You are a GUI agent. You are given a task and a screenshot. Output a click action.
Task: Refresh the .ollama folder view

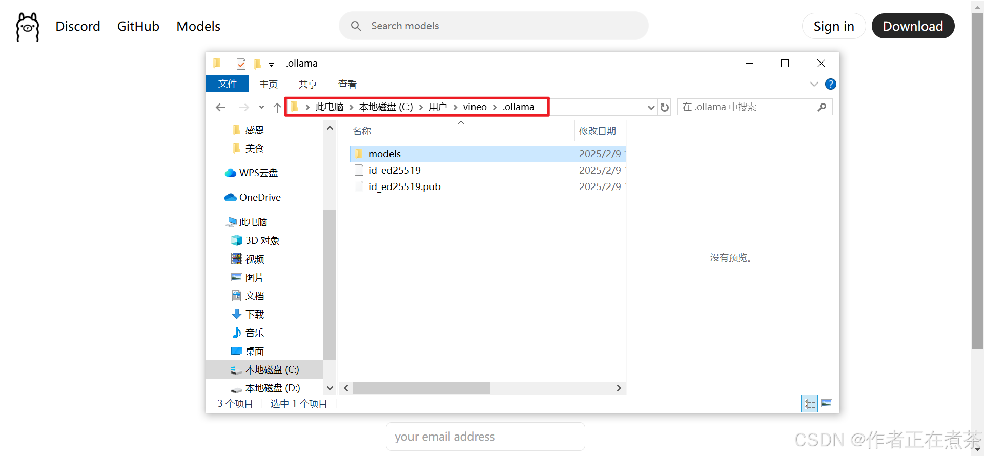[665, 107]
